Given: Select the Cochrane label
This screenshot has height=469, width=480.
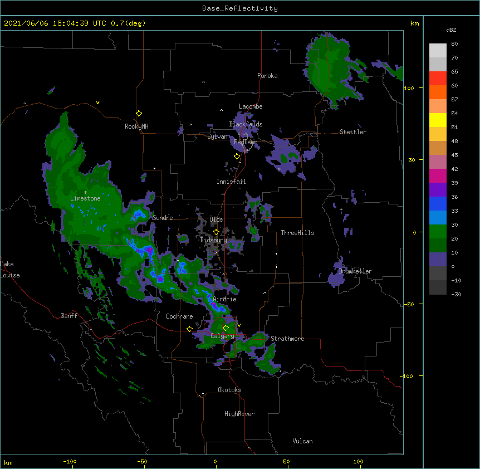Looking at the screenshot, I should point(179,316).
